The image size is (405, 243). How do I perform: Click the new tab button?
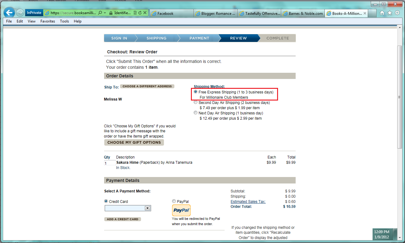[373, 13]
